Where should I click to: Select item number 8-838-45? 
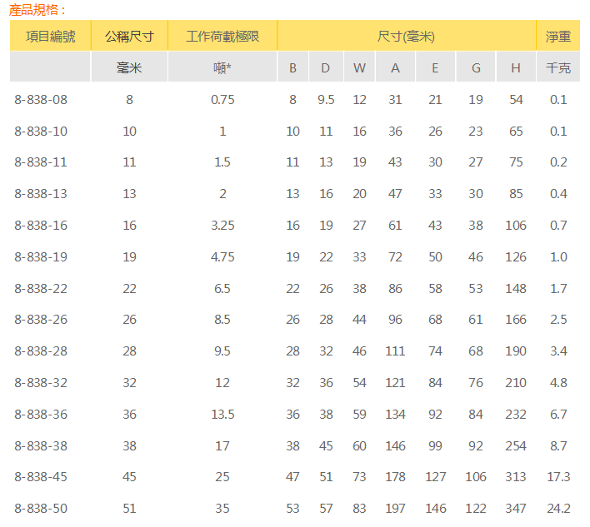coord(41,477)
